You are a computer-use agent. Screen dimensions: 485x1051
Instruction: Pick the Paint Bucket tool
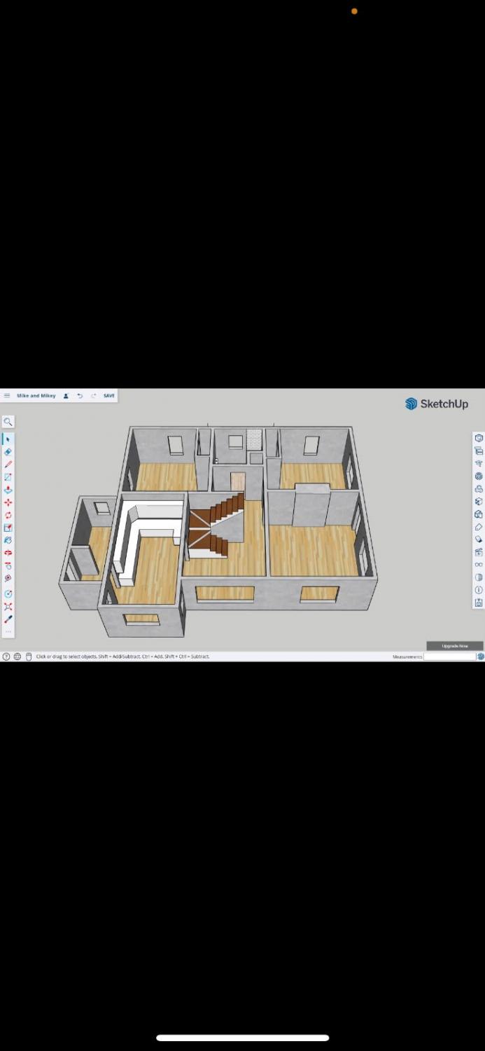(8, 540)
